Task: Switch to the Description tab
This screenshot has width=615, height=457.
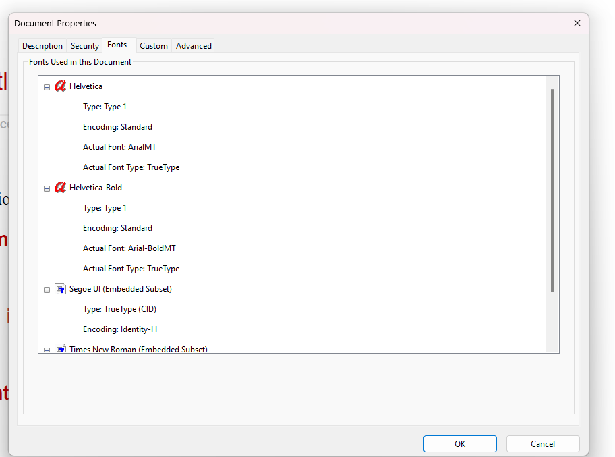Action: [x=42, y=46]
